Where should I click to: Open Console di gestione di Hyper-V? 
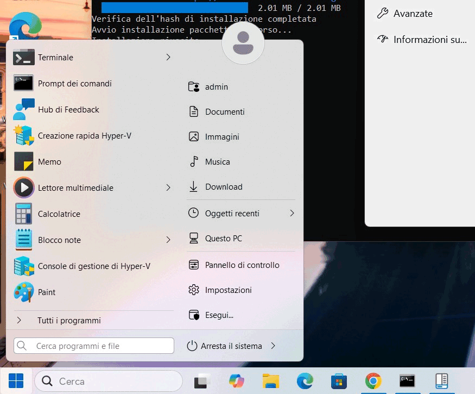(x=93, y=266)
